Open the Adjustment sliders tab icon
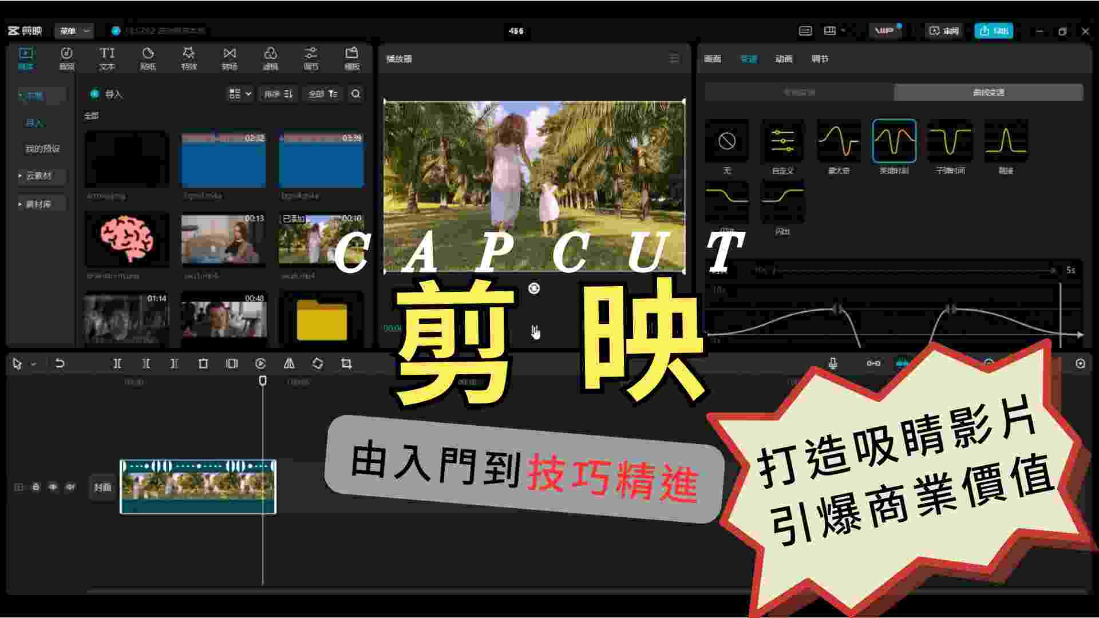The image size is (1099, 618). click(x=311, y=54)
